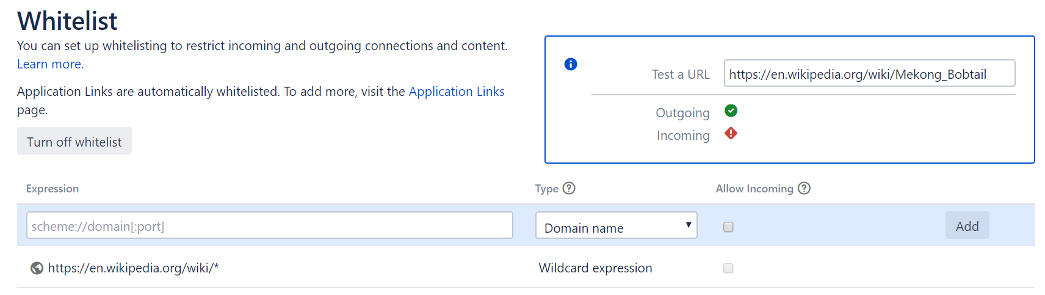Image resolution: width=1045 pixels, height=295 pixels.
Task: Open the Application Links page link
Action: coord(456,92)
